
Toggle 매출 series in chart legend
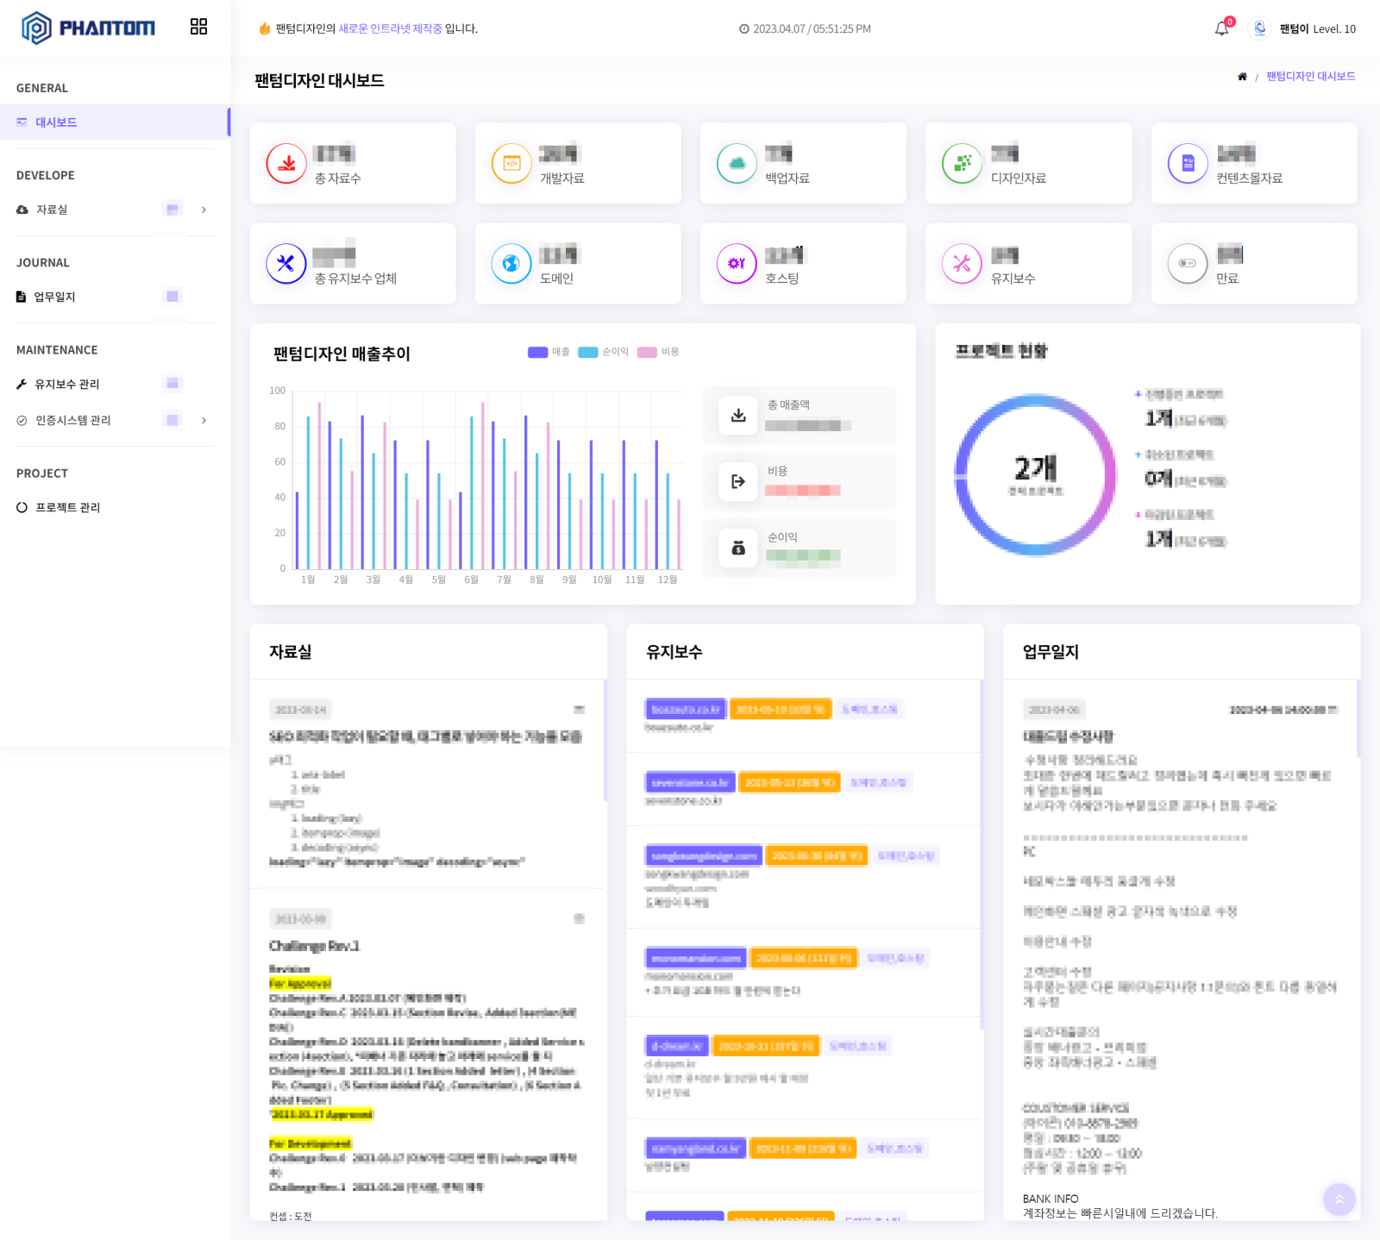pyautogui.click(x=549, y=352)
